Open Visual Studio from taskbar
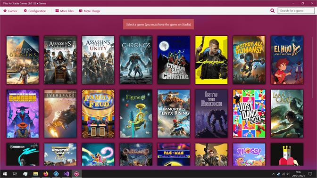Screen dimensions: 317x178 pyautogui.click(x=67, y=174)
